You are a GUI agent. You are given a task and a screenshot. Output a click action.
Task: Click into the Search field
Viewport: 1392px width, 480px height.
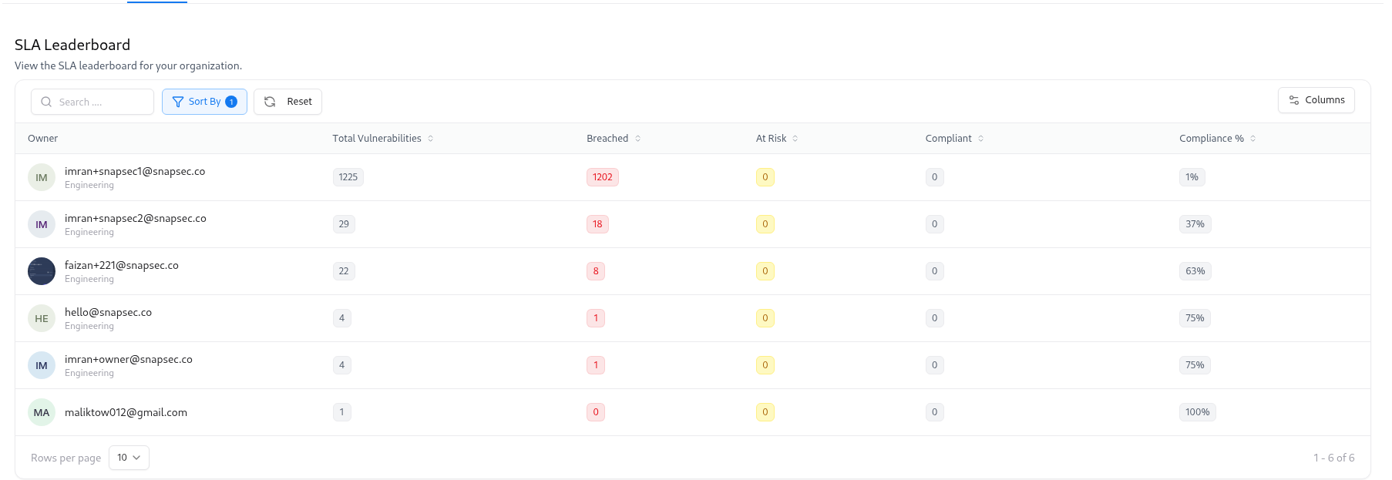click(100, 102)
